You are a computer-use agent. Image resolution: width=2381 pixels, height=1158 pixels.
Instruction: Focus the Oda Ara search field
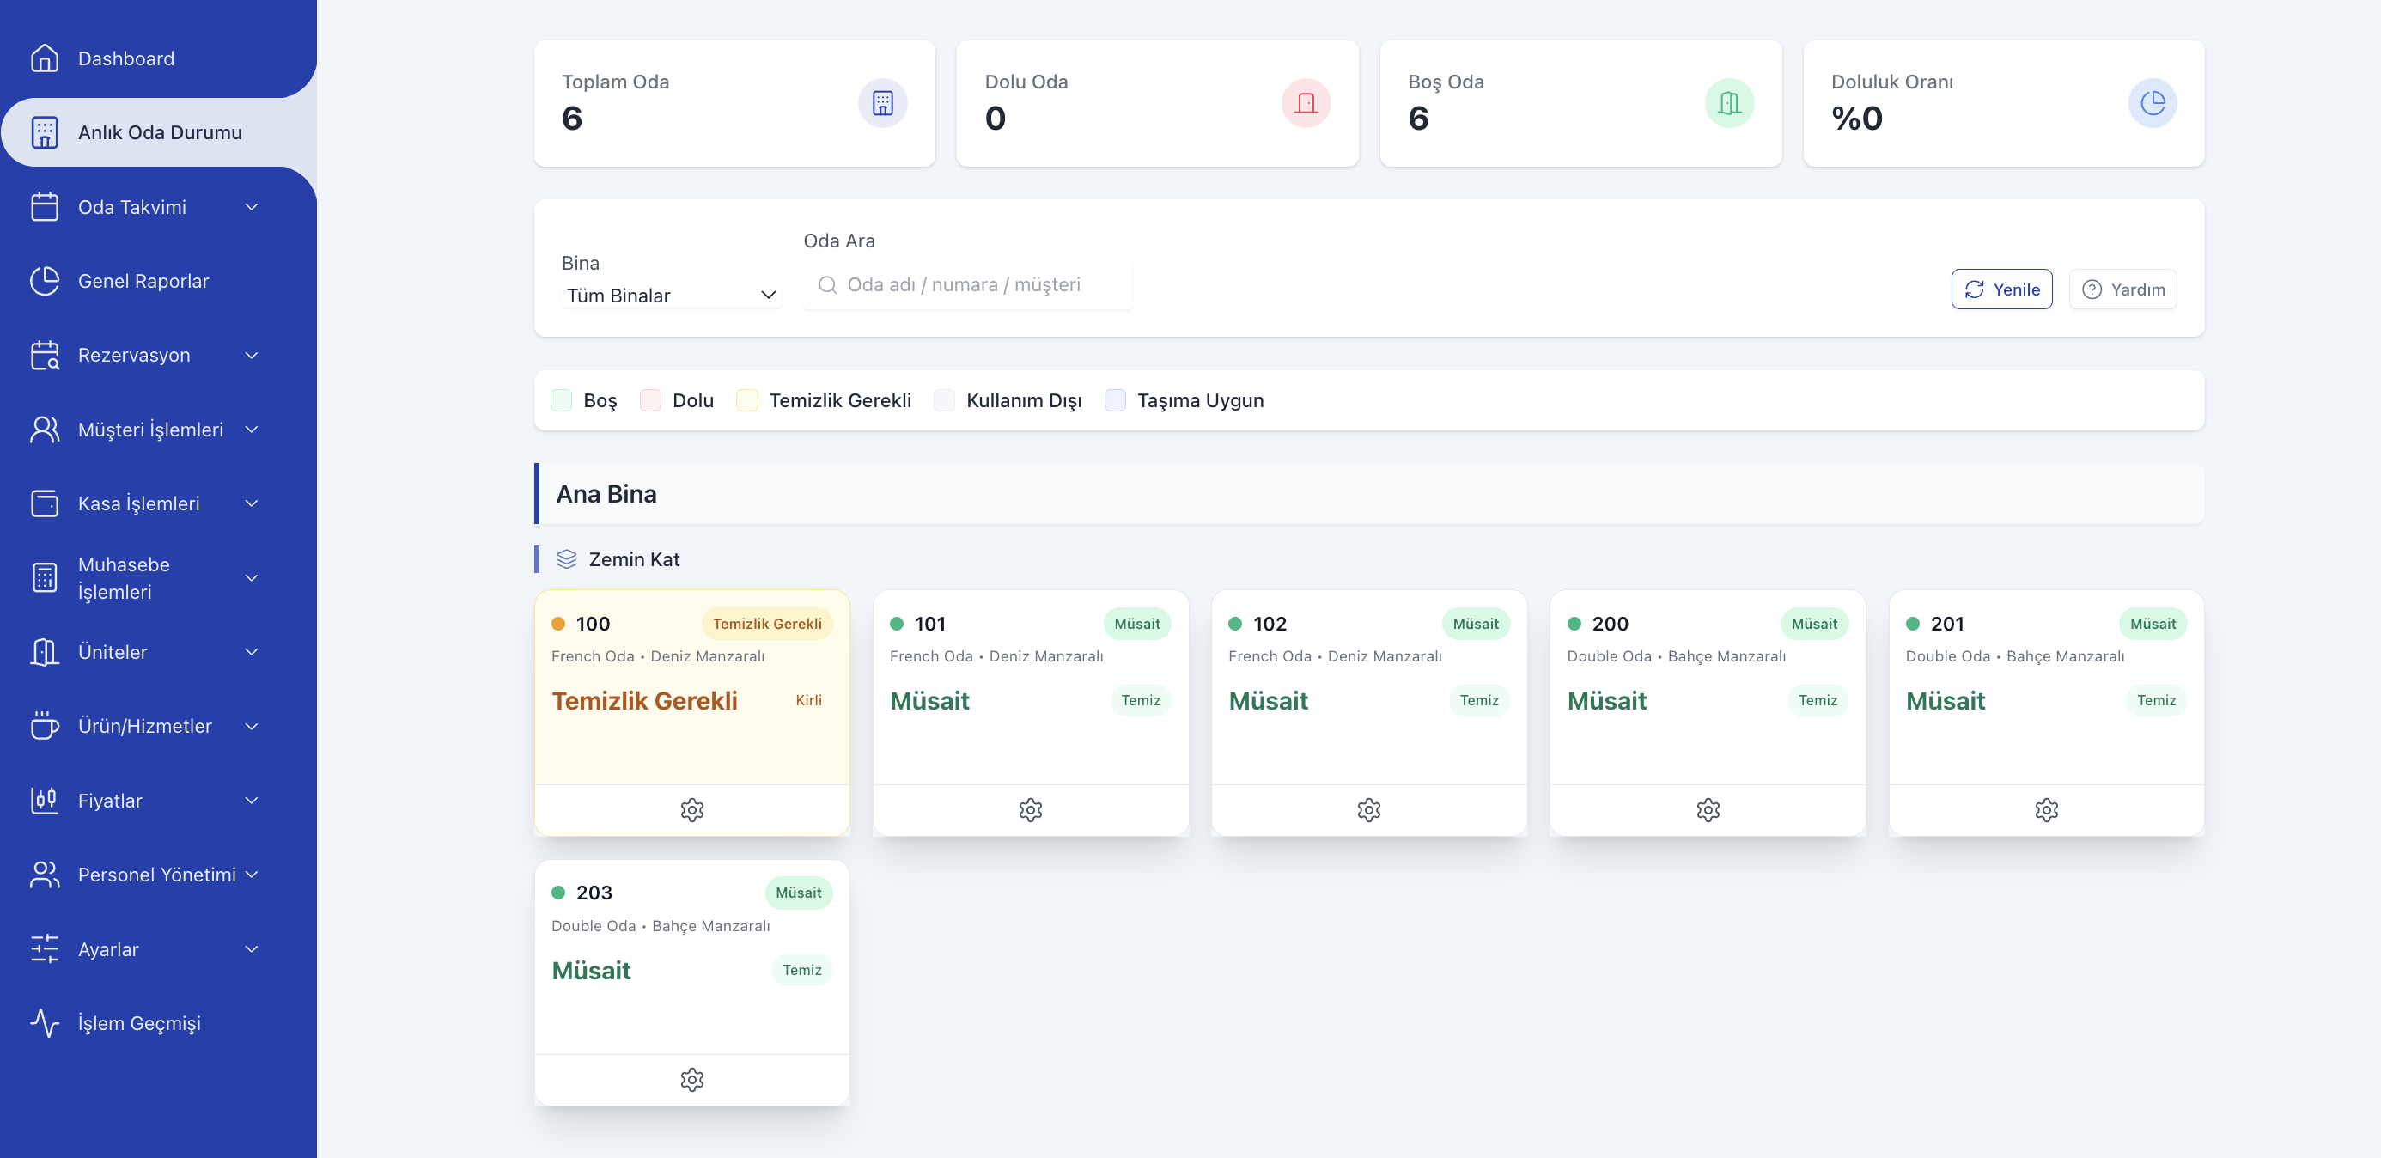[x=967, y=284]
